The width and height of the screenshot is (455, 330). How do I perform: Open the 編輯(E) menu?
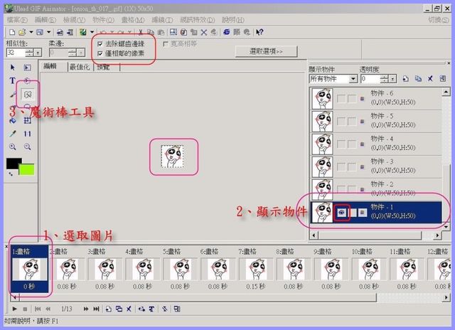tap(45, 20)
